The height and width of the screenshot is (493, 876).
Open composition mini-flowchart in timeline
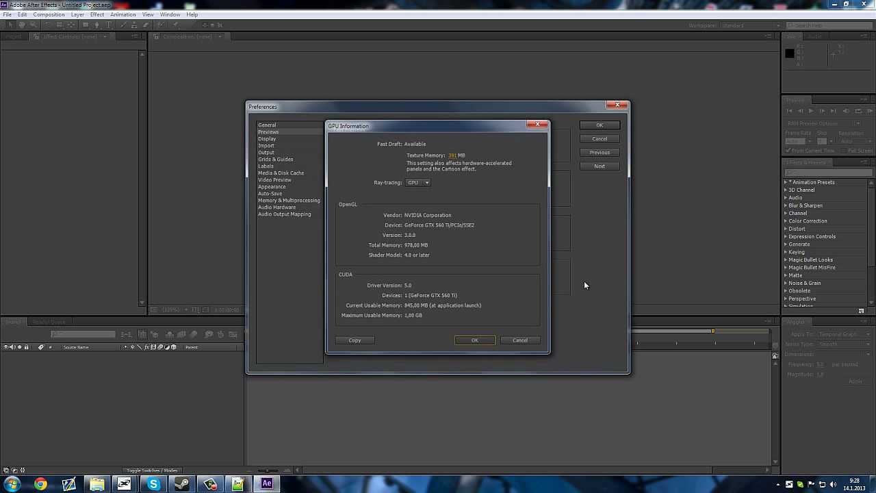126,334
